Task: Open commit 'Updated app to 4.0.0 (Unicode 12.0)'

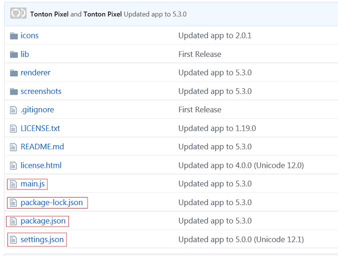Action: tap(241, 166)
